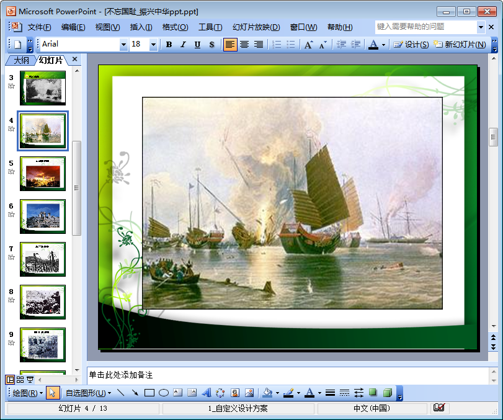Switch to Slide Sorter view icon
The width and height of the screenshot is (503, 420).
20,380
